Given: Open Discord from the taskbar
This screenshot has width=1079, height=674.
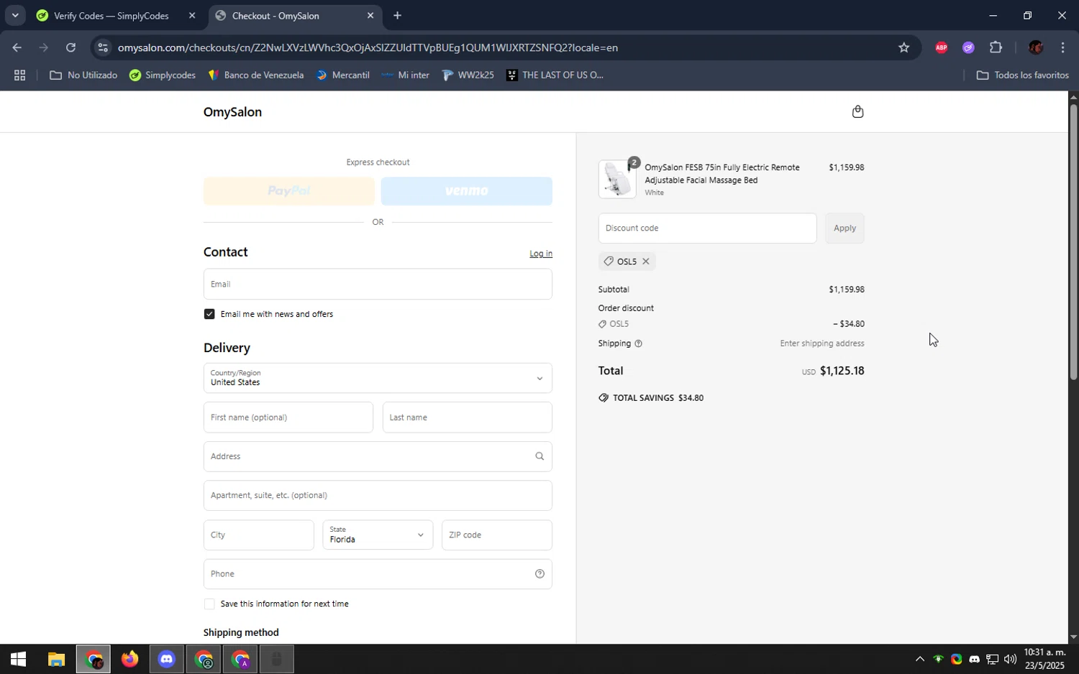Looking at the screenshot, I should point(167,659).
